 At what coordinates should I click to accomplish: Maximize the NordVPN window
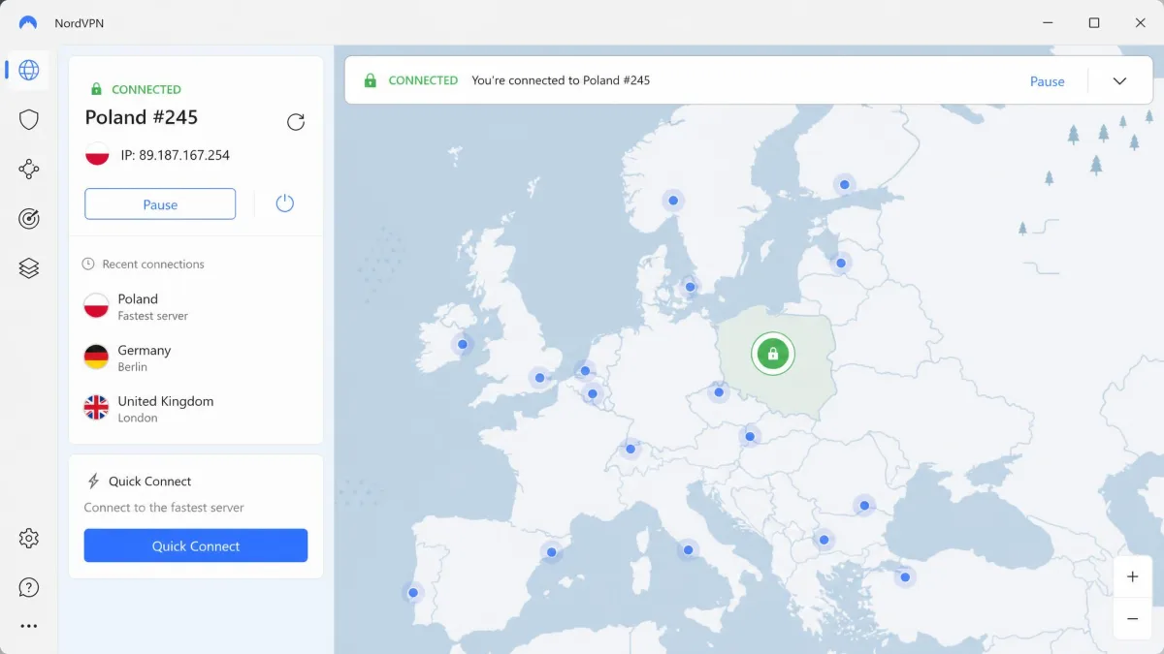pos(1094,22)
